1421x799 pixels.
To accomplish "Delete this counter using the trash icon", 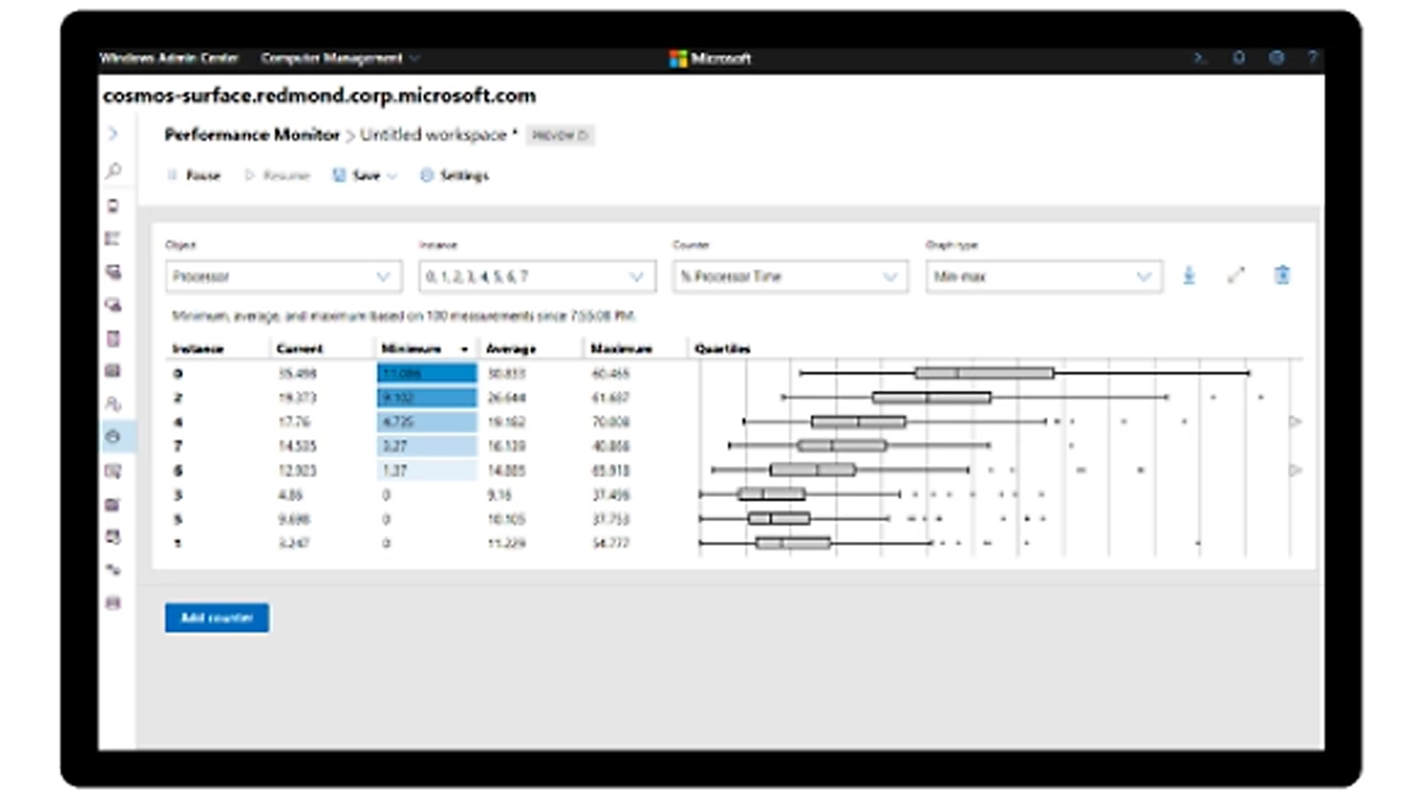I will coord(1282,276).
